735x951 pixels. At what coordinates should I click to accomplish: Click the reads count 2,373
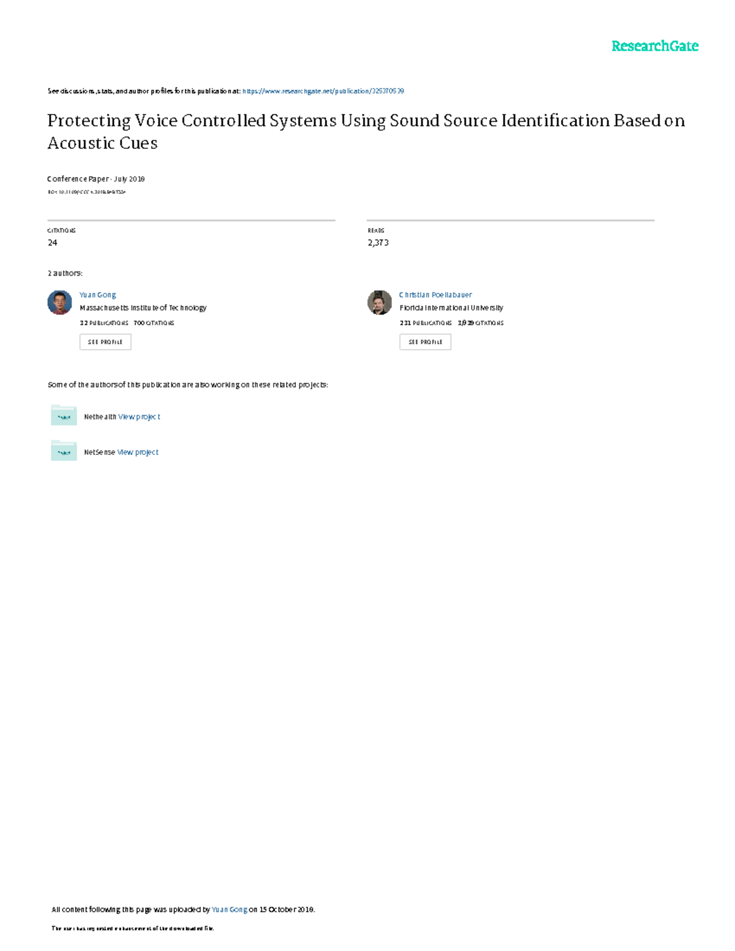tap(378, 242)
